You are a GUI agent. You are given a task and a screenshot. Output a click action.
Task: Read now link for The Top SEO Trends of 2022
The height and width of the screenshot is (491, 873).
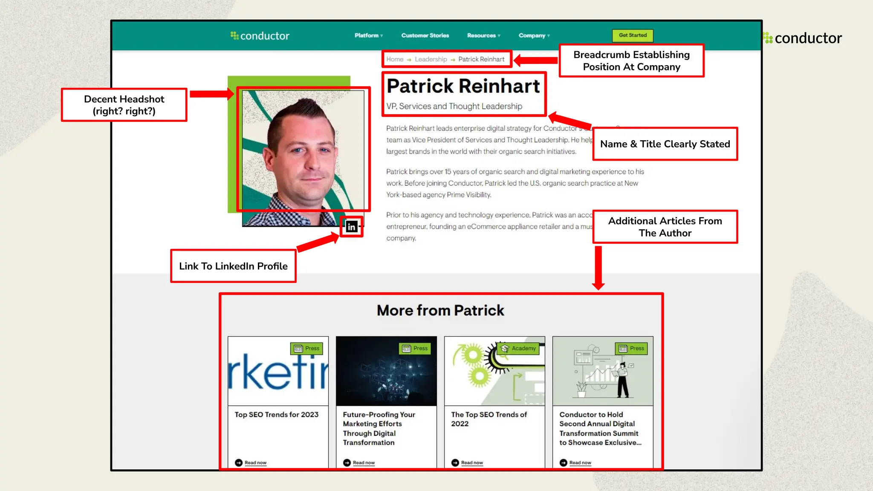(x=472, y=462)
